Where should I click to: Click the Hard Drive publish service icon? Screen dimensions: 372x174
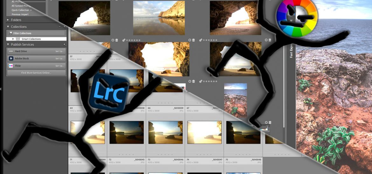point(11,51)
